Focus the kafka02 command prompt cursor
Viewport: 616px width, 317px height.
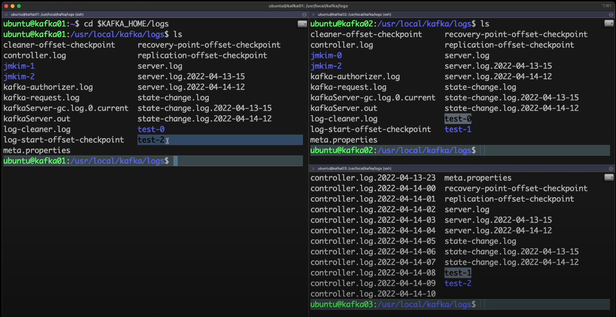(x=482, y=150)
